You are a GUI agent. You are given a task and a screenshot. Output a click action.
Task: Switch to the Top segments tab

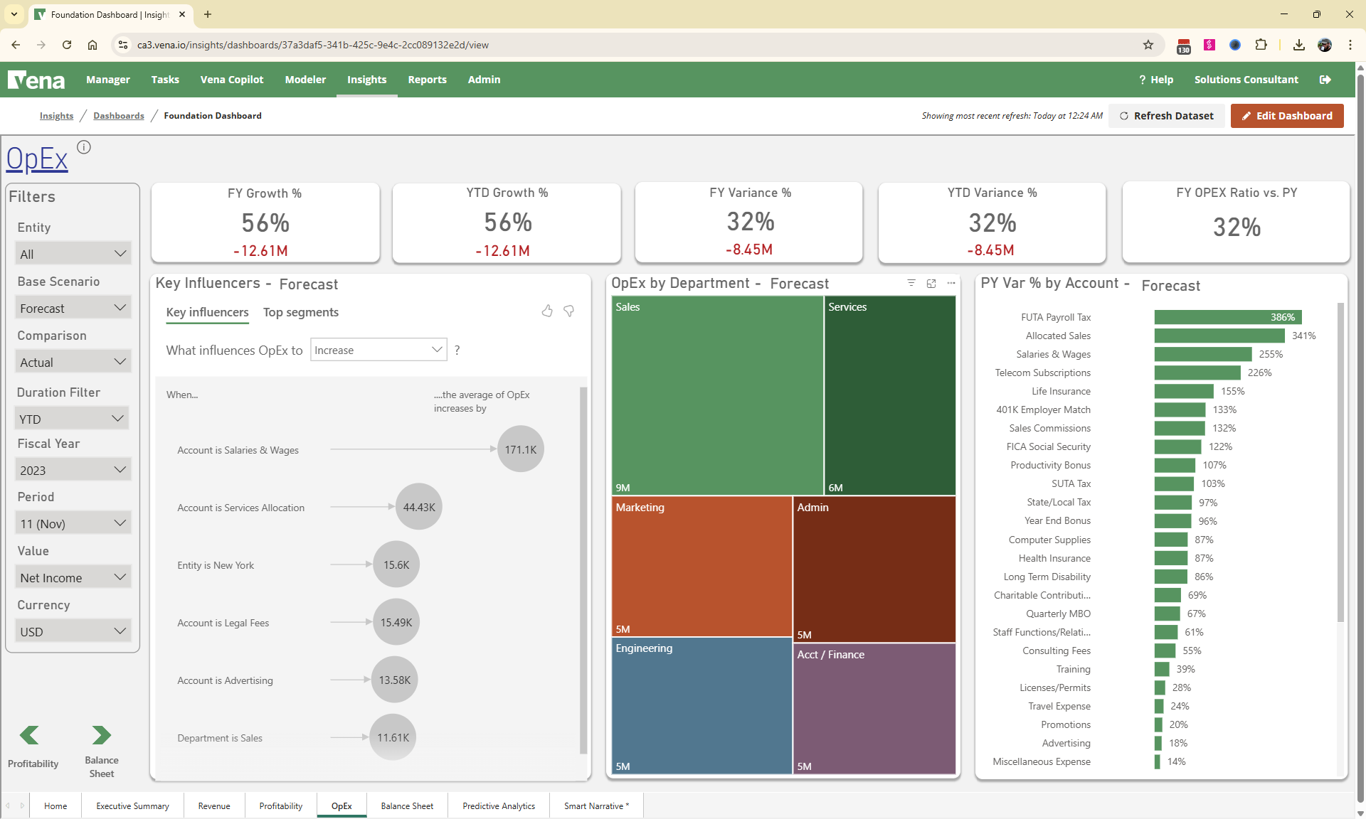pyautogui.click(x=300, y=312)
